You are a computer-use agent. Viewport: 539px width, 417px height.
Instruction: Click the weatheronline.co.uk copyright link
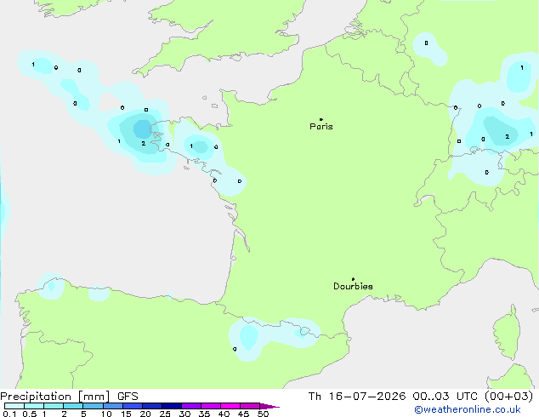click(468, 409)
